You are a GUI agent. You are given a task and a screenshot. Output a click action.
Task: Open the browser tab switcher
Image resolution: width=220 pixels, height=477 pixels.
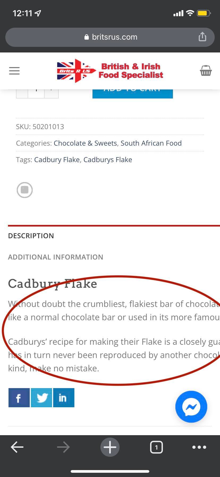(x=156, y=447)
